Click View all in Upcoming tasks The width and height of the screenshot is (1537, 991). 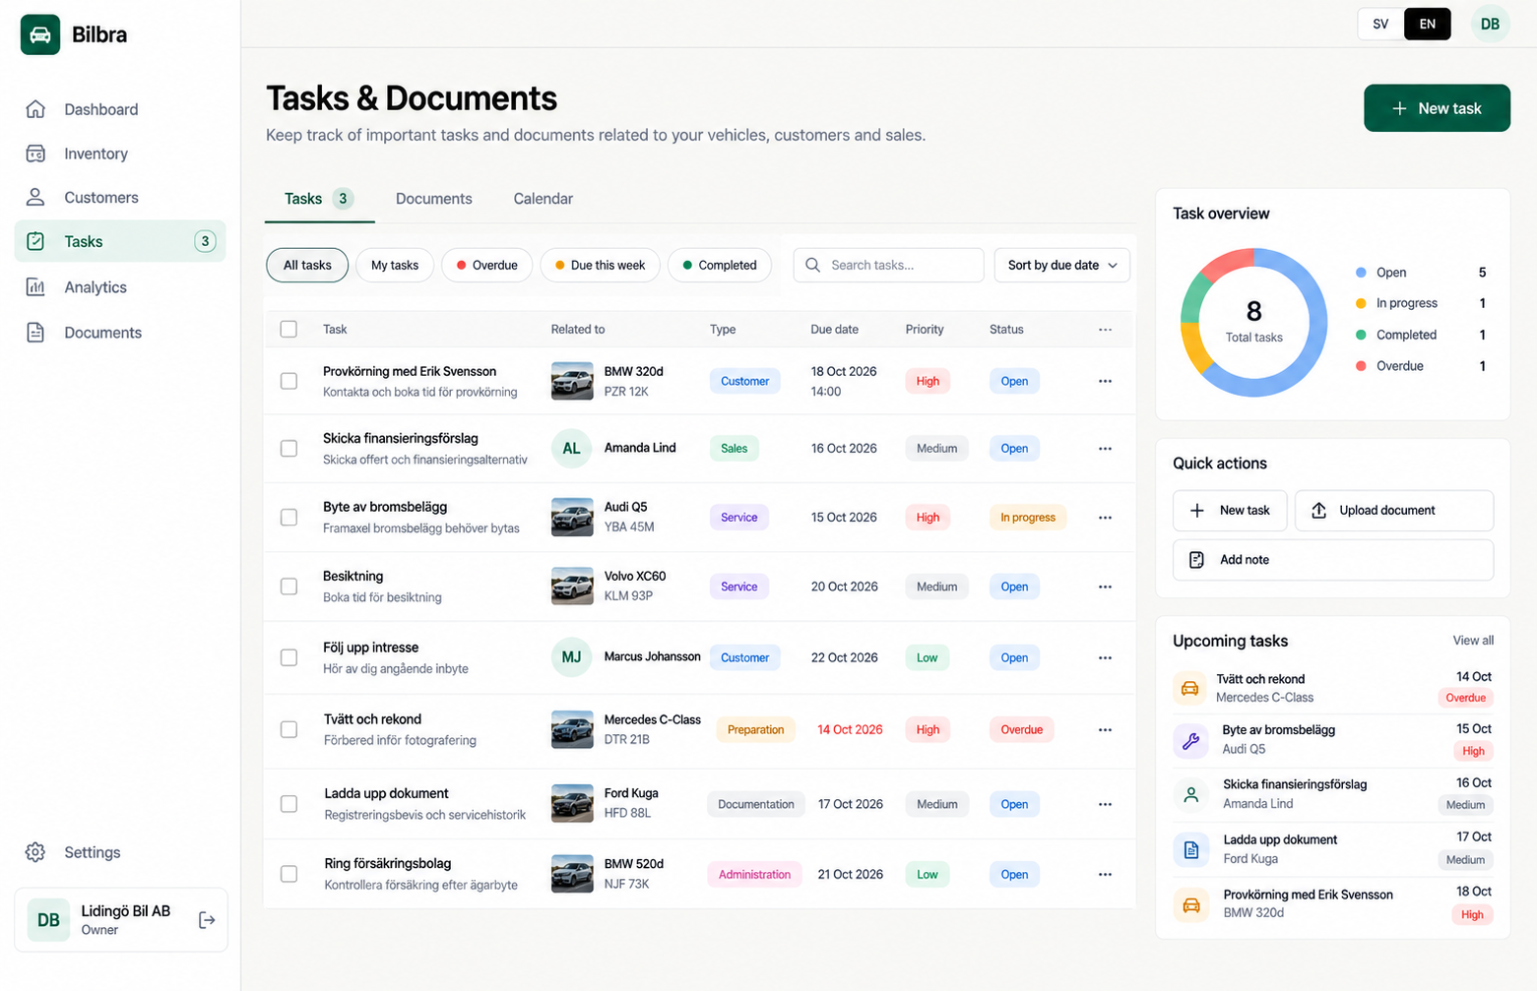[x=1473, y=641]
